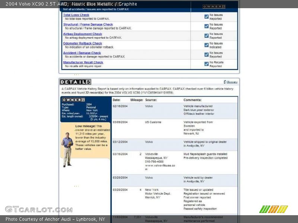Screen dimensions: 298x223
Task: Follow the Airbag Deployment Check link
Action: point(82,34)
